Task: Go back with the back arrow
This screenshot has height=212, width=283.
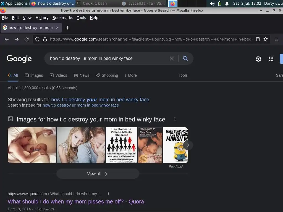Action: (x=7, y=39)
